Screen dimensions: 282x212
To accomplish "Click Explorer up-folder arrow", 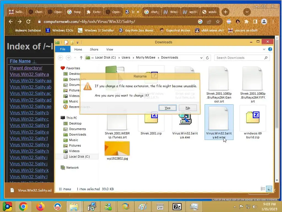I will coord(81,58).
